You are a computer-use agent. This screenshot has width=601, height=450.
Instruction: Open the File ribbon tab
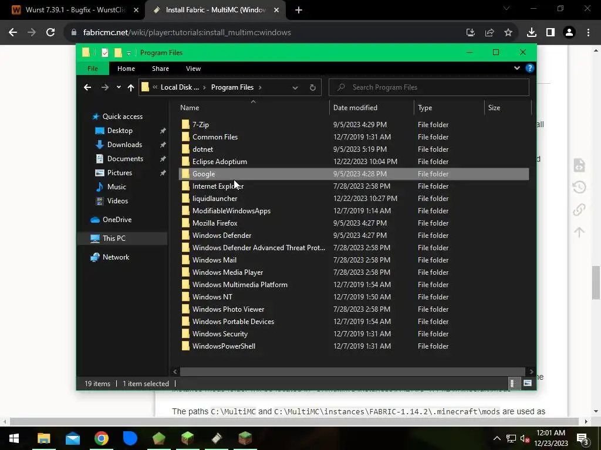[93, 69]
